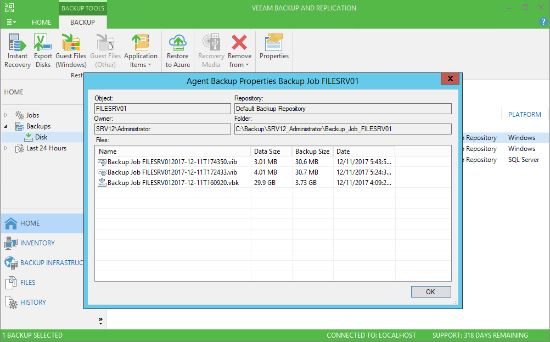Click the sidebar overflow chevron button
This screenshot has width=550, height=342.
point(100,321)
